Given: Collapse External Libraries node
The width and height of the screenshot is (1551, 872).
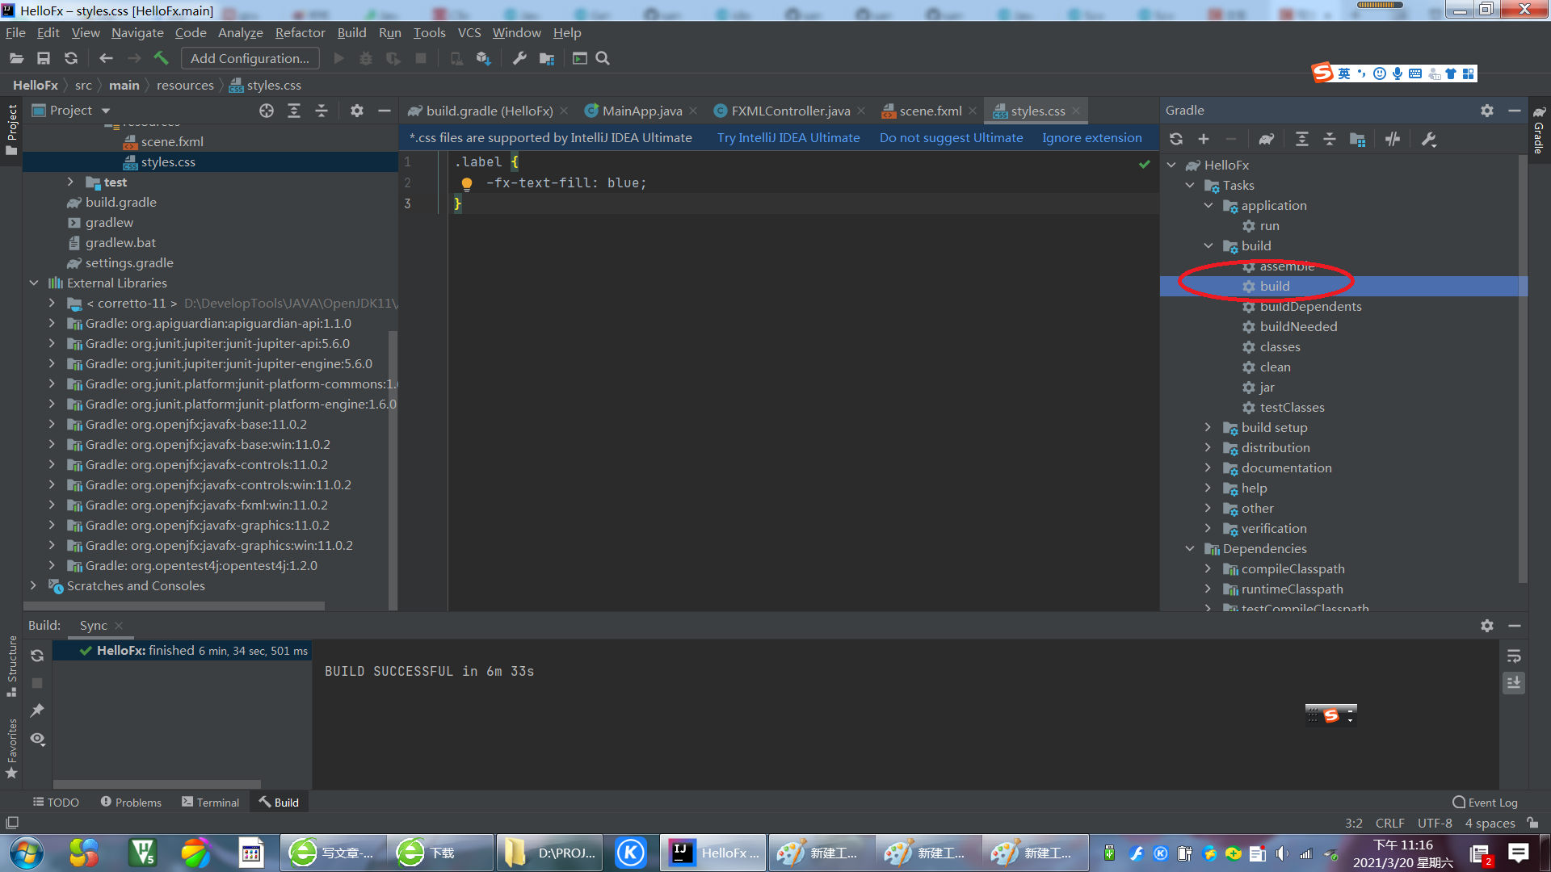Looking at the screenshot, I should coord(34,283).
